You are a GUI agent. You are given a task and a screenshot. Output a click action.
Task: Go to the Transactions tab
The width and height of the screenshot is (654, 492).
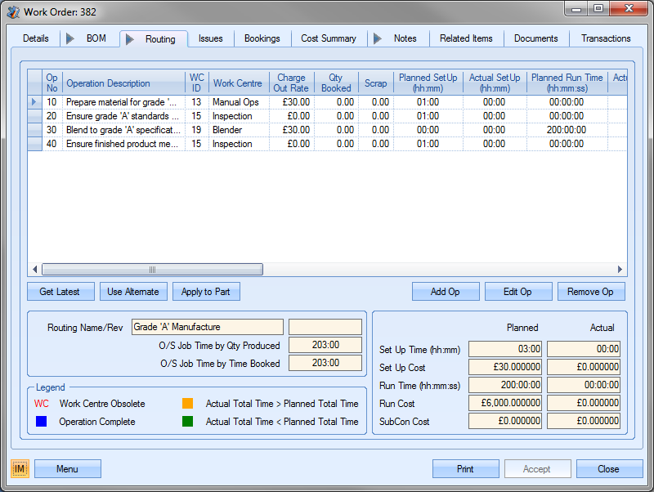click(x=606, y=38)
